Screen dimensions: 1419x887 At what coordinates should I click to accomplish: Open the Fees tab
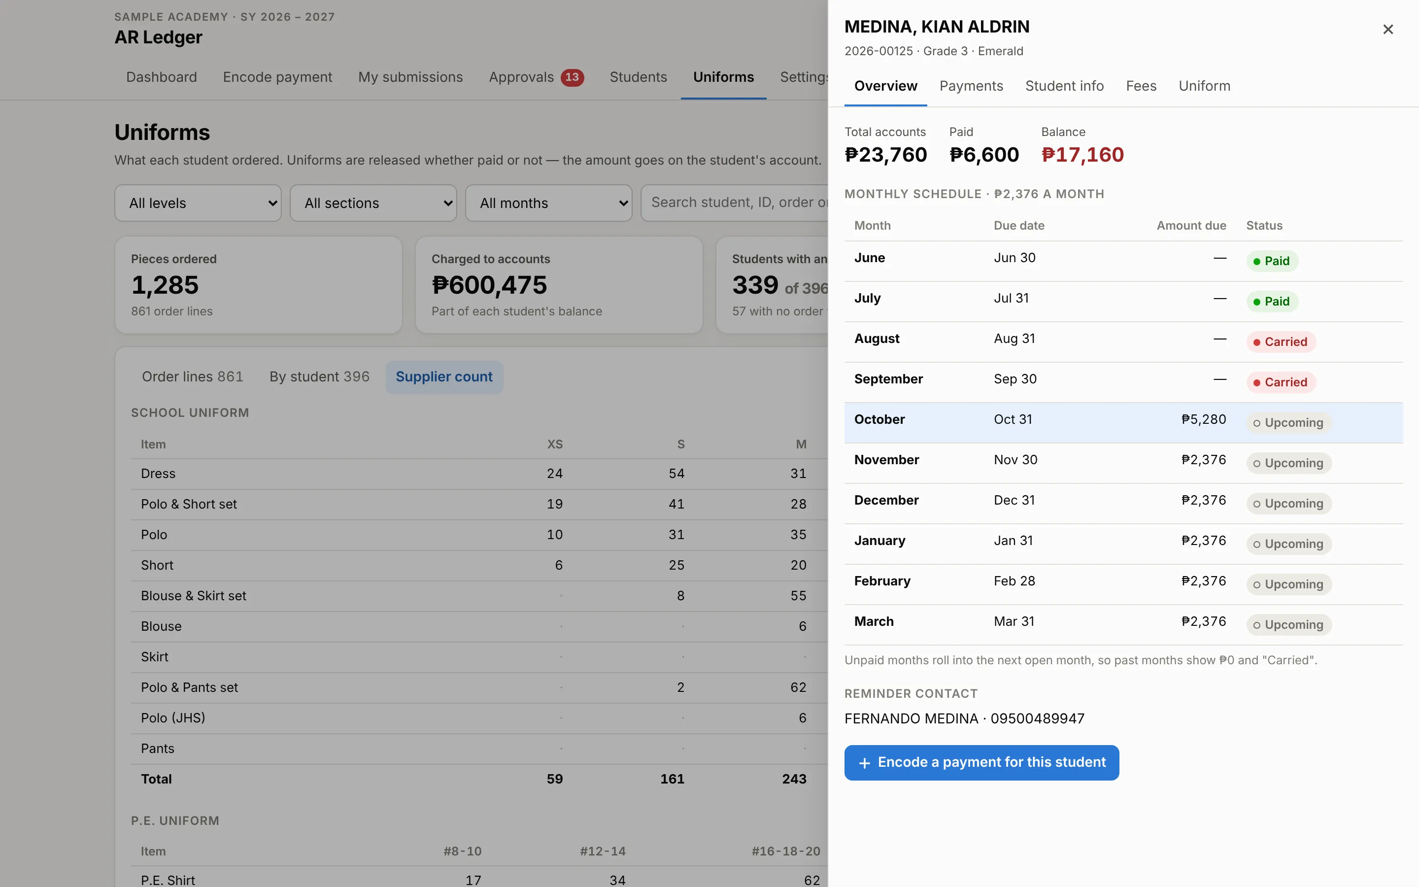coord(1141,86)
